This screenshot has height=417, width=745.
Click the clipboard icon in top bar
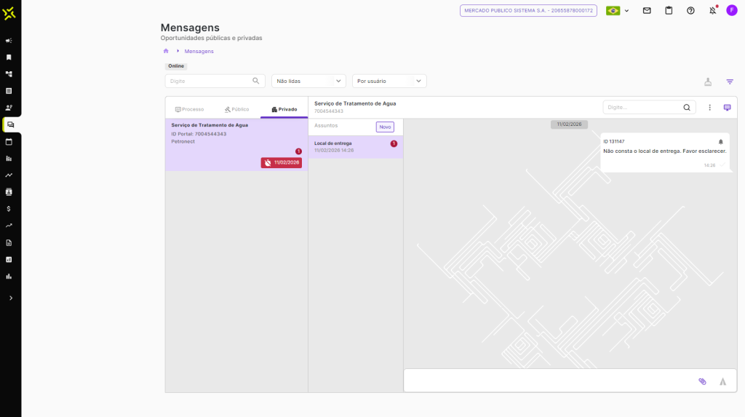pos(669,11)
